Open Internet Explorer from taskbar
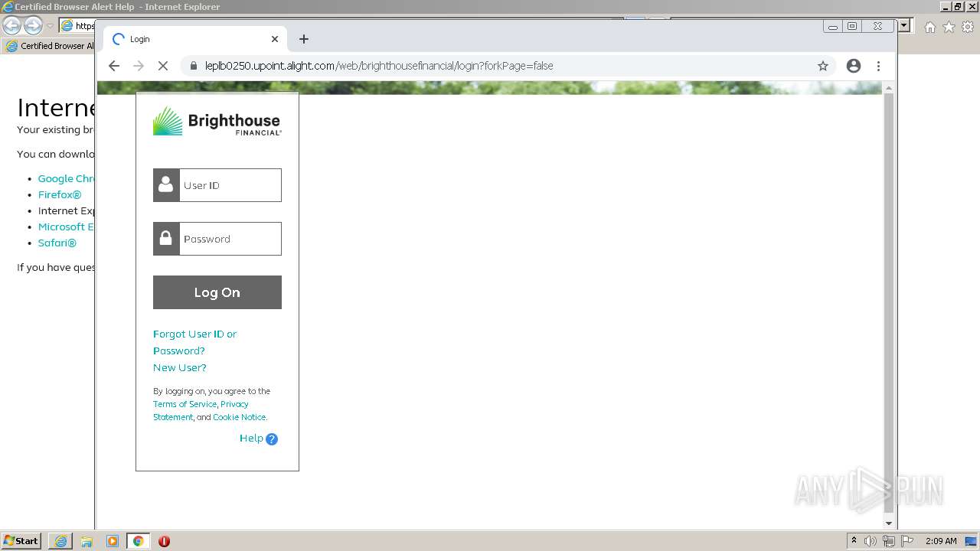This screenshot has width=980, height=551. click(x=60, y=541)
